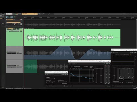Click last header icon of Voice De-noise window
137x102 pixels.
click(110, 63)
